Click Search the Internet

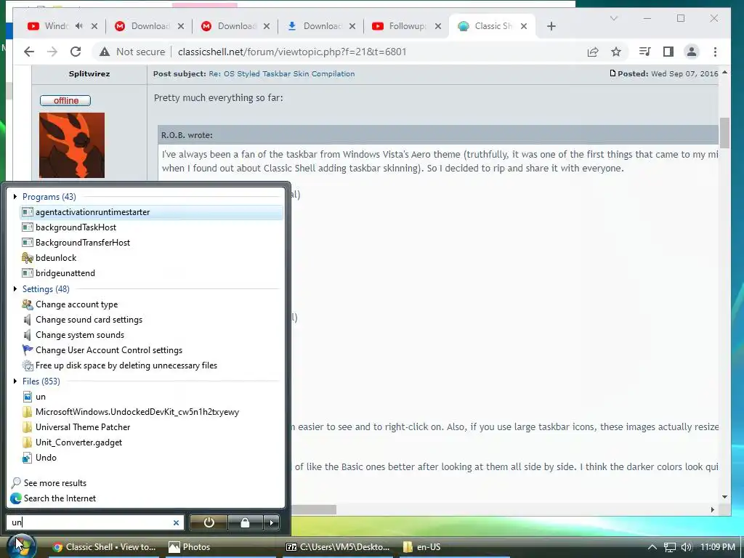tap(52, 498)
